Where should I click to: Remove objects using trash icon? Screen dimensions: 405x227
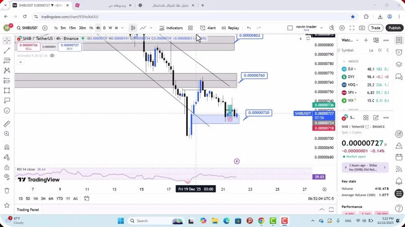coord(7,191)
